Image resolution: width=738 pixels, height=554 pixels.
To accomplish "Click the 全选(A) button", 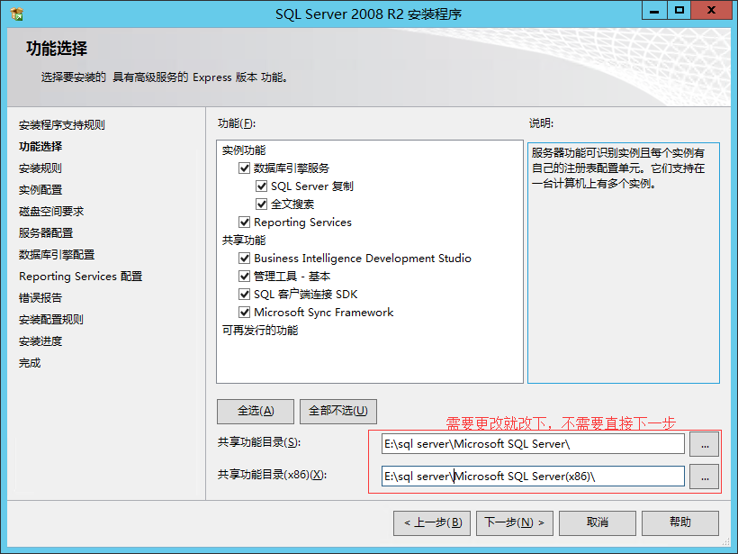I will point(256,412).
